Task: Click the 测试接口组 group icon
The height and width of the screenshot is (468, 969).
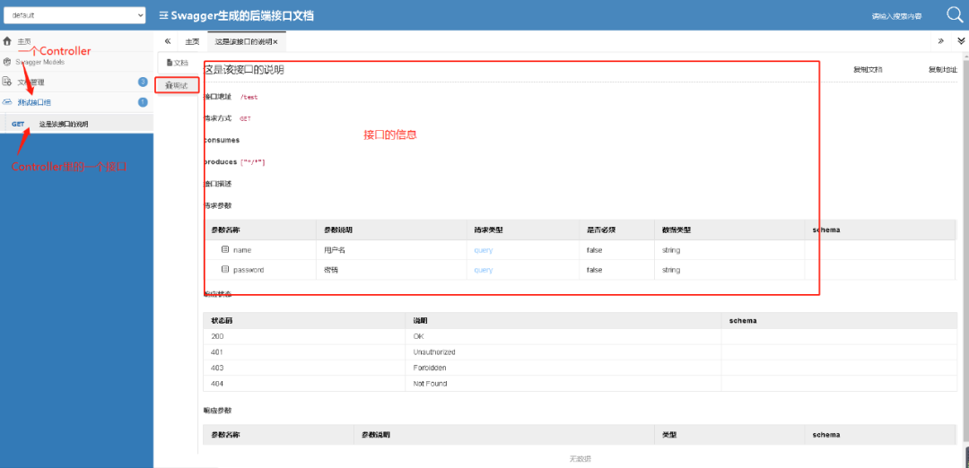Action: 7,102
